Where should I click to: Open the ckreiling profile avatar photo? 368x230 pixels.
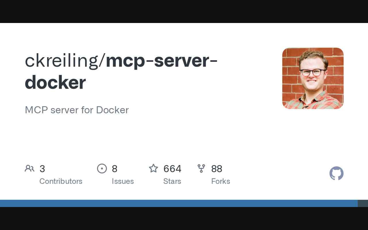click(313, 78)
